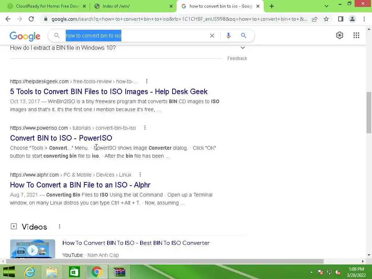The image size is (372, 279).
Task: Open the tab search dropdown arrow
Action: click(x=327, y=6)
